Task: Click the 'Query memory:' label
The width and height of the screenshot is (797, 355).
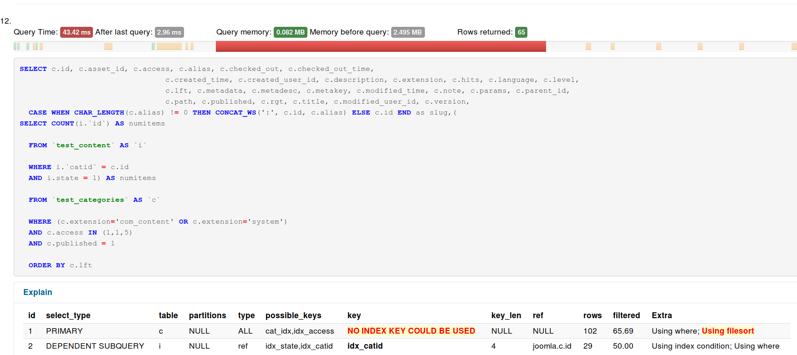Action: (244, 32)
